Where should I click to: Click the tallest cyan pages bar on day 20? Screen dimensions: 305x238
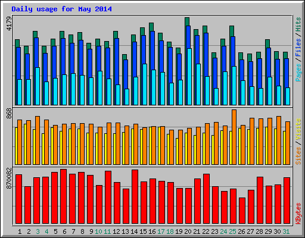point(189,77)
